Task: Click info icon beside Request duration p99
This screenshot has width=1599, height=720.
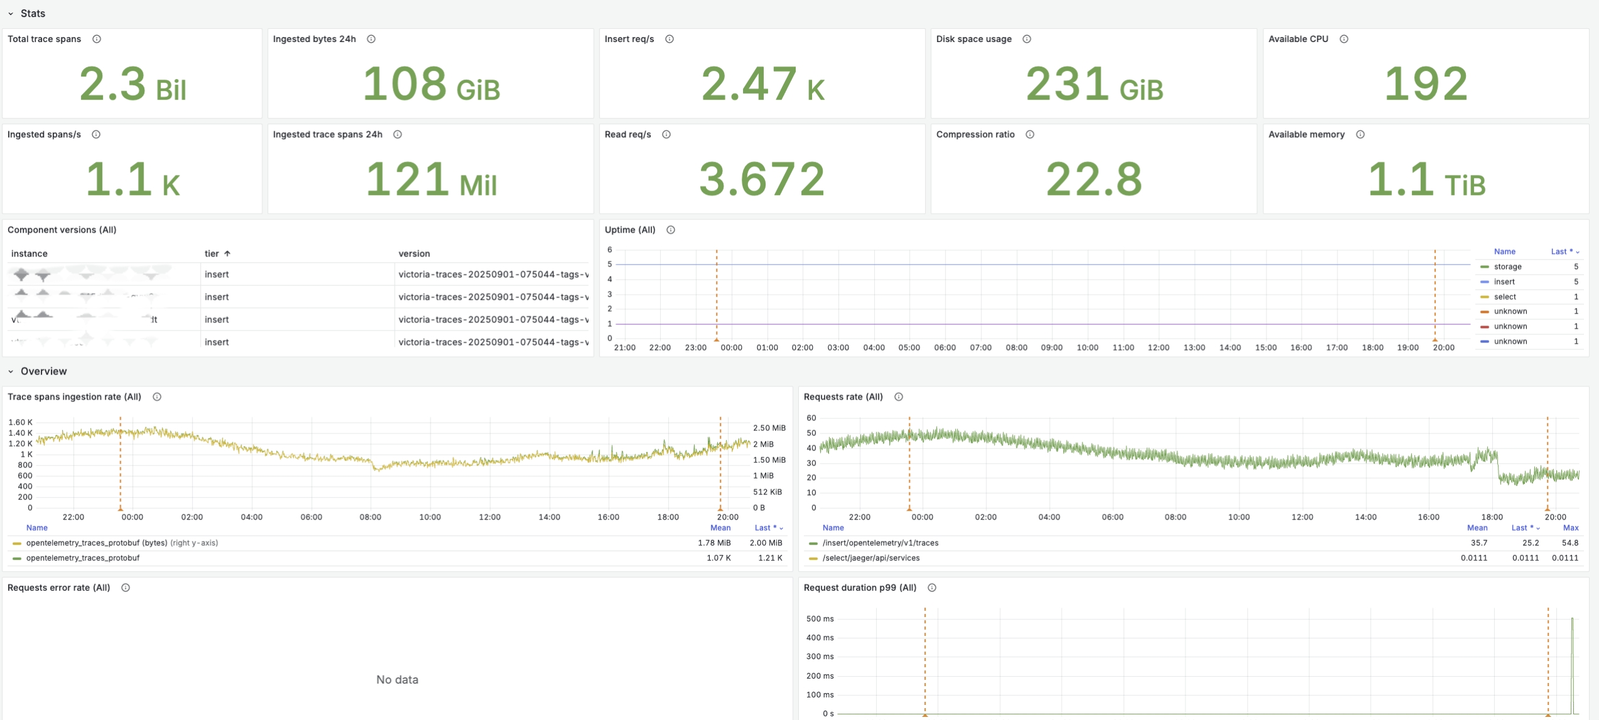Action: (932, 588)
